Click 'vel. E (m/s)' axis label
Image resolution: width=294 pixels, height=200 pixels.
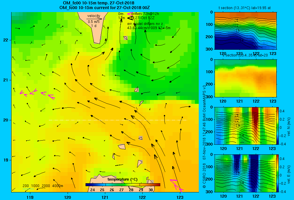pos(289,174)
